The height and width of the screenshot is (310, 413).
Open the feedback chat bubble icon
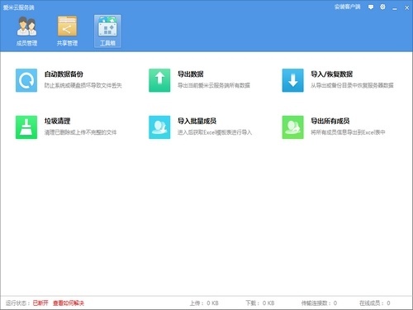tap(371, 7)
